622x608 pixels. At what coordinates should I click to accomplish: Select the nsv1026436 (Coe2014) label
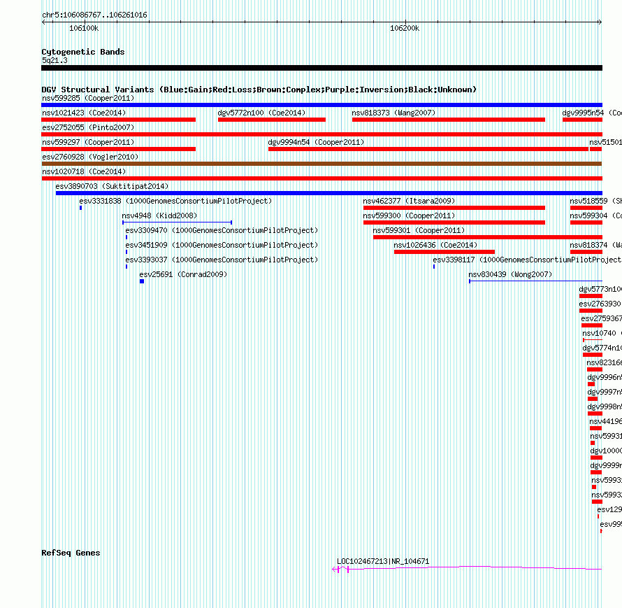pos(435,245)
